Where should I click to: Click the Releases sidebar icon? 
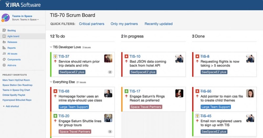[4, 42]
